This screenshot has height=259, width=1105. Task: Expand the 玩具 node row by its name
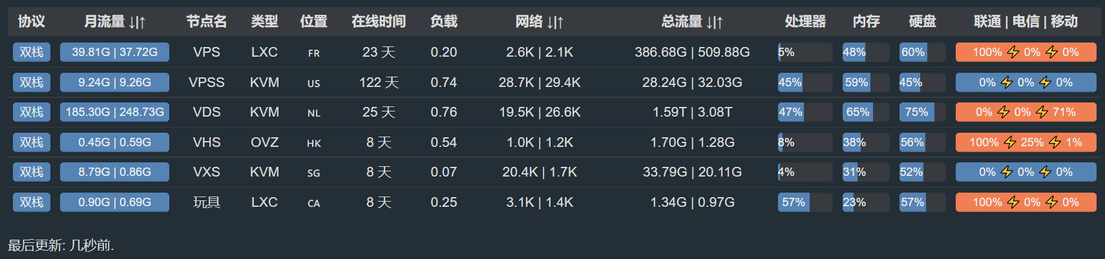[x=207, y=202]
